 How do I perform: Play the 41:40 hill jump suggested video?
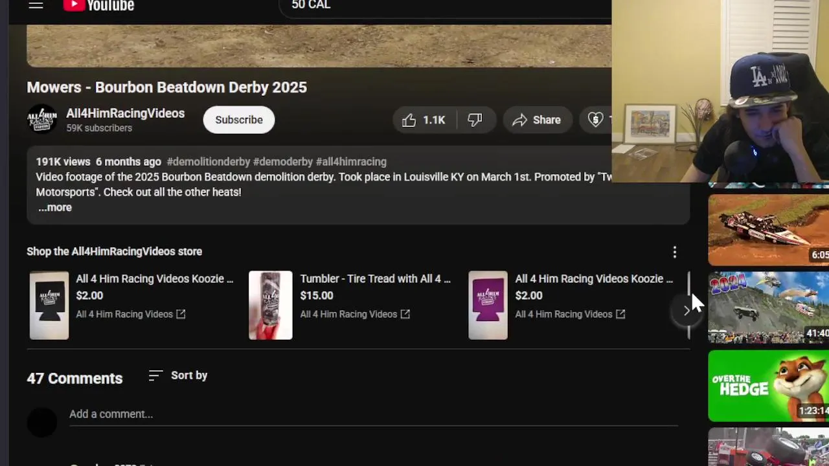pos(768,307)
